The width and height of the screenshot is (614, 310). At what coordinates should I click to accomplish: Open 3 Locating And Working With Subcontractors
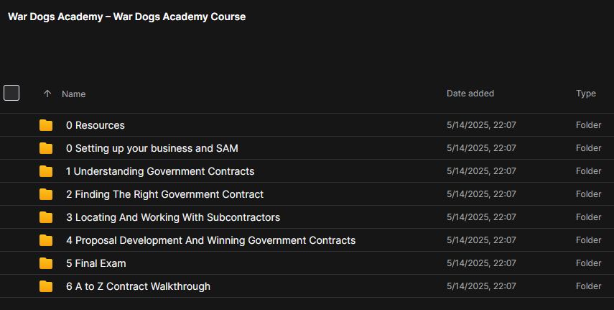pyautogui.click(x=173, y=217)
